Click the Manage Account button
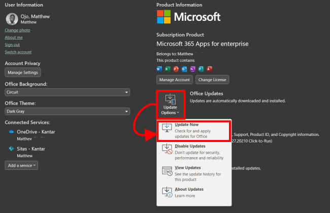330x213 pixels. pos(175,80)
